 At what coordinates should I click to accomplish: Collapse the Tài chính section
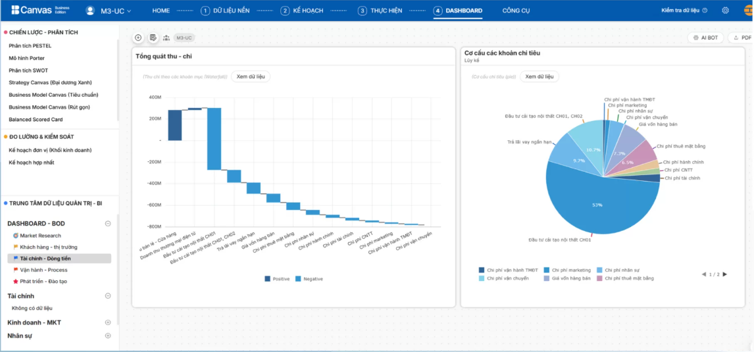108,296
